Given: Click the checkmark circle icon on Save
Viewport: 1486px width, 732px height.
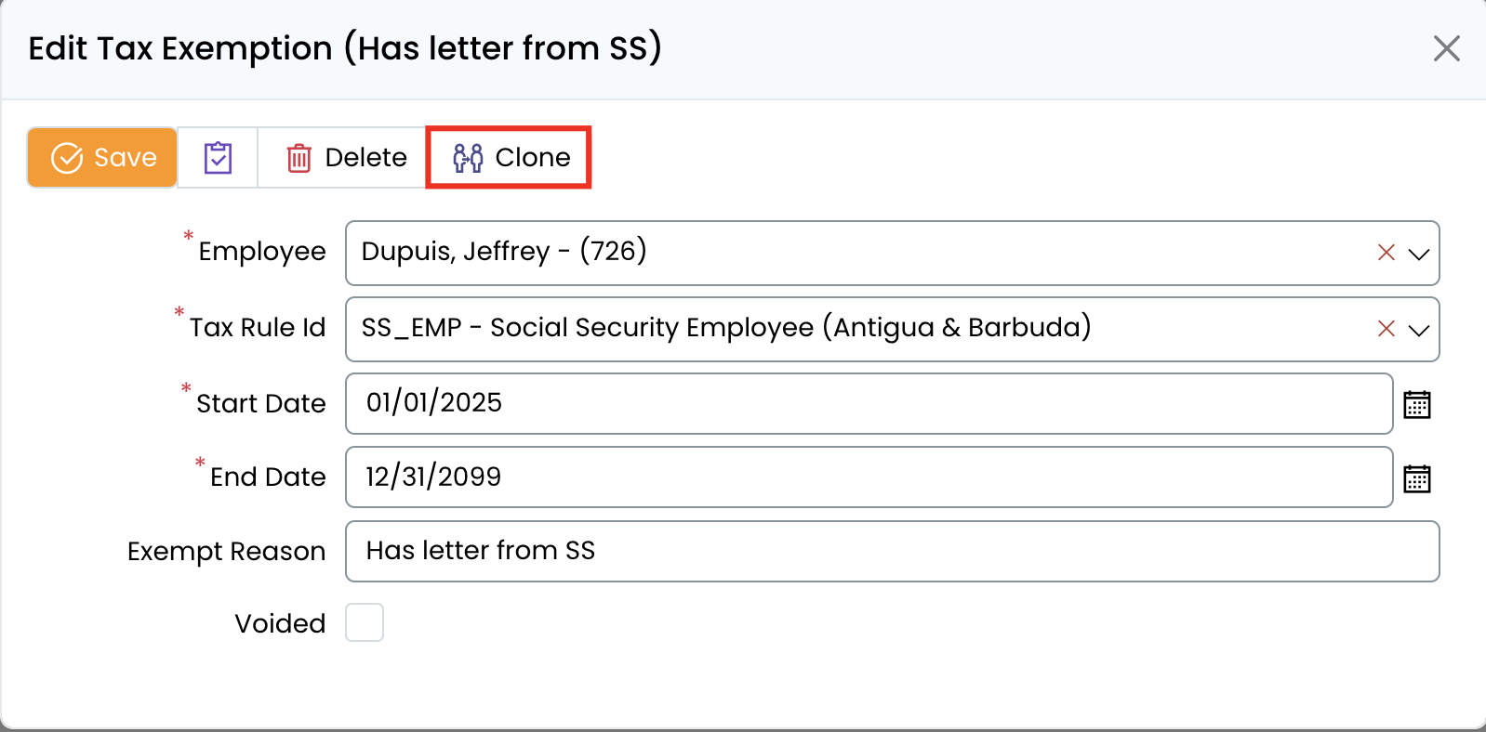Looking at the screenshot, I should [x=67, y=158].
